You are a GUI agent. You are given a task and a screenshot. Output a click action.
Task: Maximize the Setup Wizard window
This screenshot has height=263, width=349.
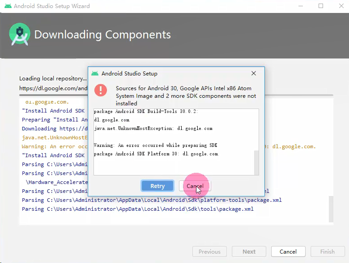(321, 6)
